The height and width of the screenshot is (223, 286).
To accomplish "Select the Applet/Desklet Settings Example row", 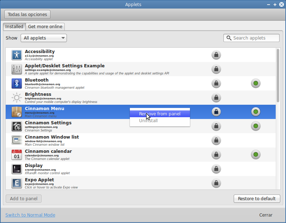I will 141,69.
